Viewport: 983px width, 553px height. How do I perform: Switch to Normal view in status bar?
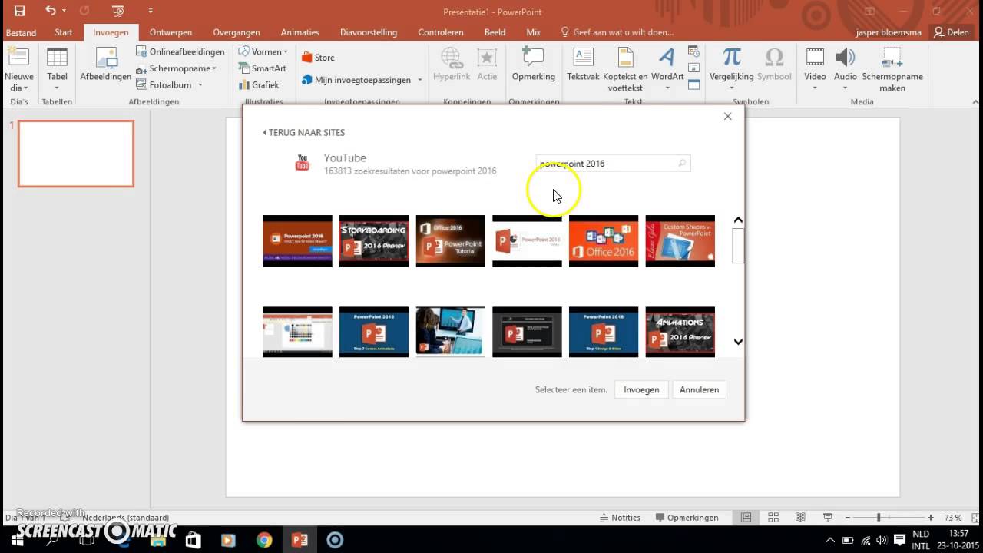(x=746, y=518)
